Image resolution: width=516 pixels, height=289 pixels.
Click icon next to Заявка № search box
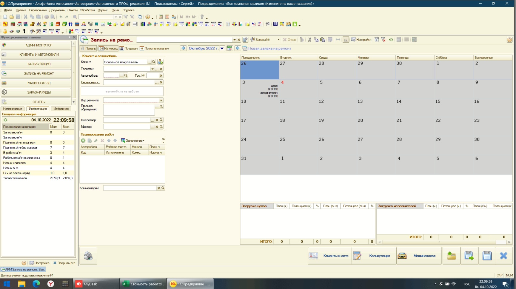click(x=245, y=40)
